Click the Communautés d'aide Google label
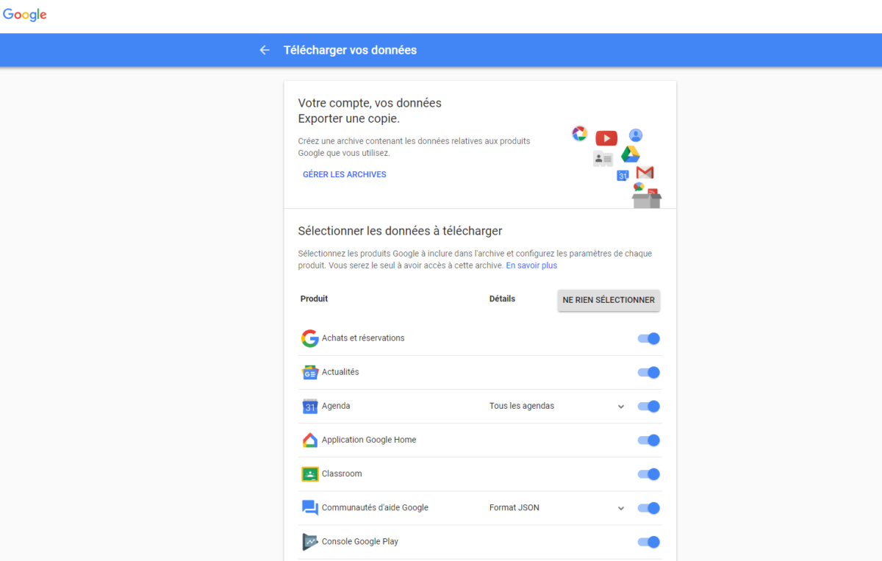This screenshot has height=561, width=882. 375,507
